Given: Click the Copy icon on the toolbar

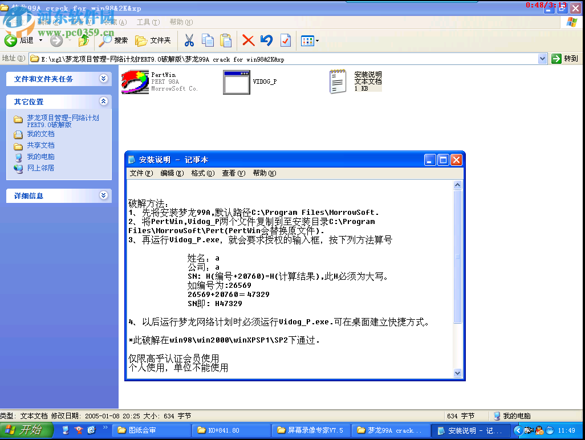Looking at the screenshot, I should click(x=208, y=40).
